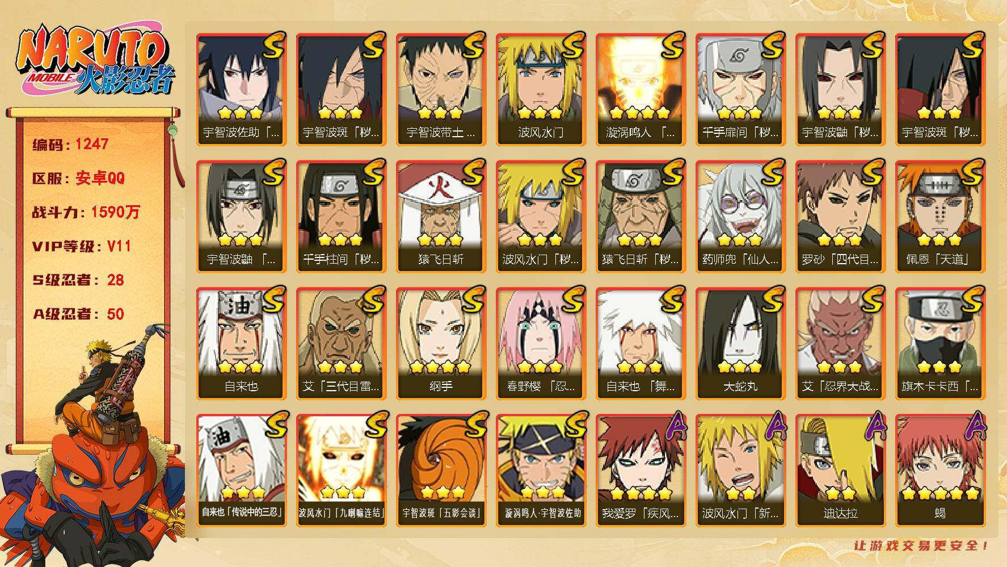Click the A rank badge on 我爱罗 card

[x=673, y=427]
